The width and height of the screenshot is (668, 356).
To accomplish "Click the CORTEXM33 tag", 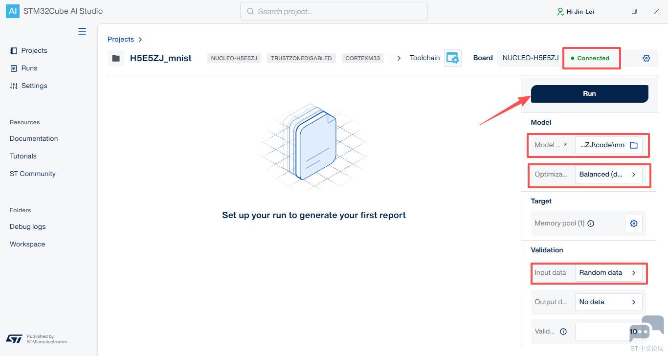I will pyautogui.click(x=363, y=58).
